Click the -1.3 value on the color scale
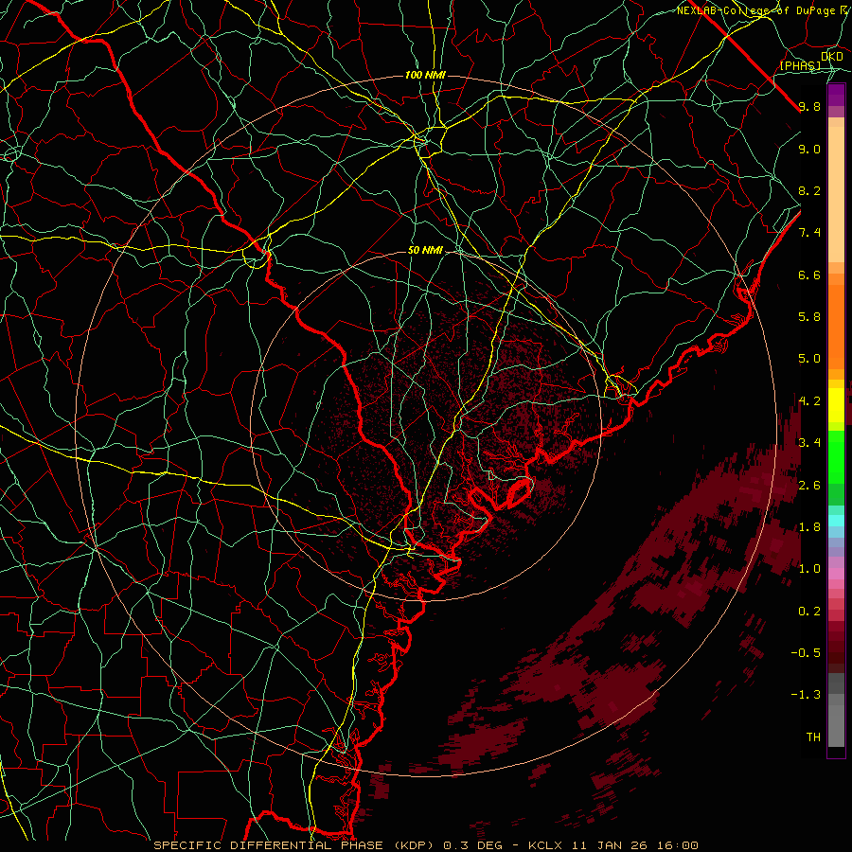The image size is (852, 852). click(x=806, y=695)
